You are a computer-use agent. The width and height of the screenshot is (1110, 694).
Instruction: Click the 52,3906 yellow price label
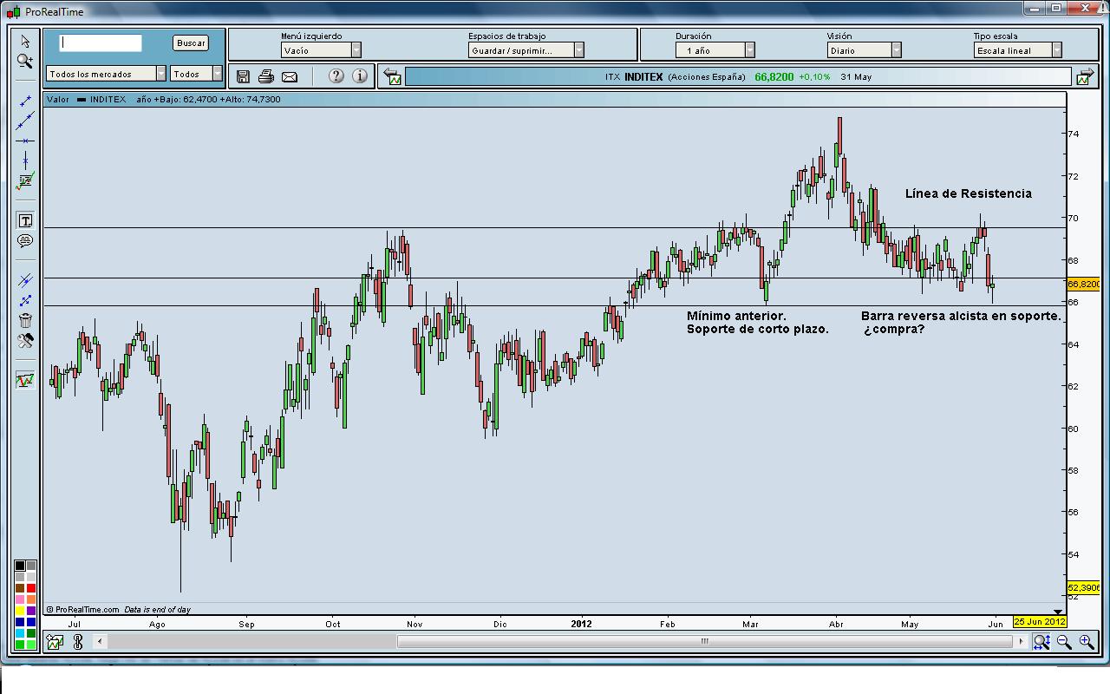[1084, 587]
